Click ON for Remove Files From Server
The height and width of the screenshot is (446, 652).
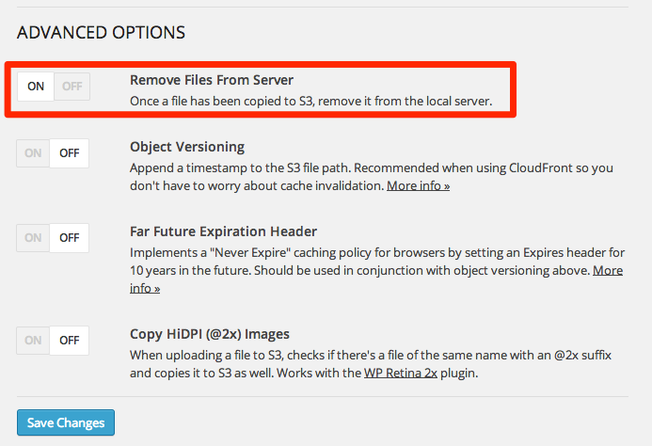36,87
